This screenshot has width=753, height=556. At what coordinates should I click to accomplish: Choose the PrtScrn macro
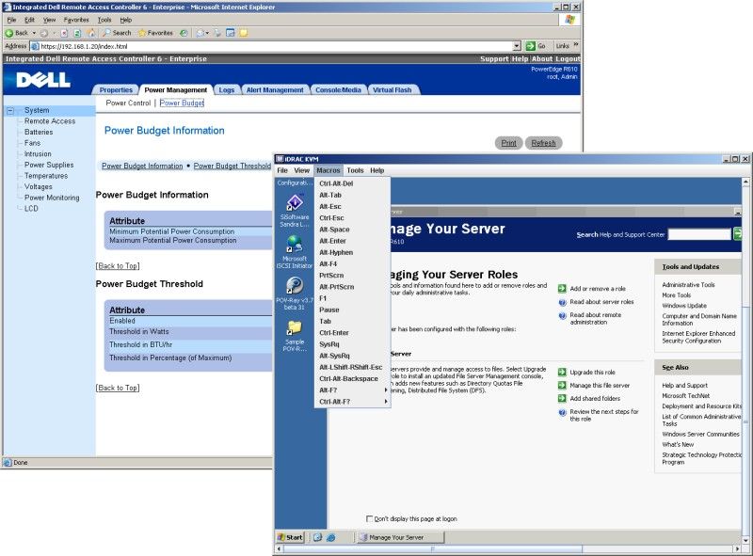[352, 275]
